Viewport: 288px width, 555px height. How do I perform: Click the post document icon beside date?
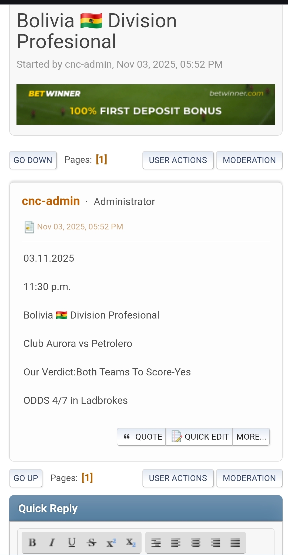[29, 227]
